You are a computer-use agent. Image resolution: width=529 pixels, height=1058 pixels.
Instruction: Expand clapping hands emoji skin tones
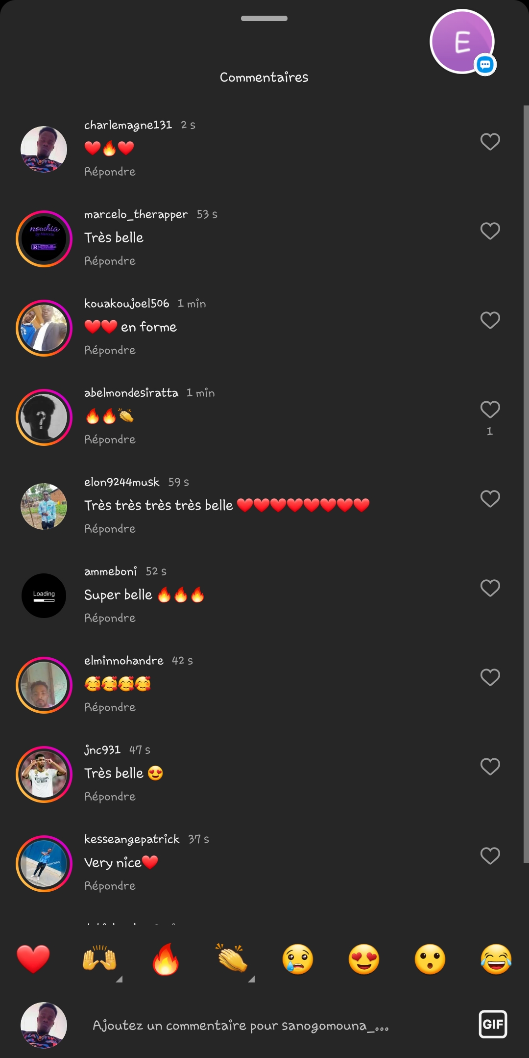(251, 979)
